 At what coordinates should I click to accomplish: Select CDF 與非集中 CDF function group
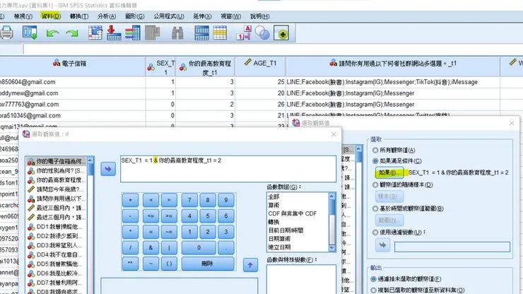click(293, 213)
